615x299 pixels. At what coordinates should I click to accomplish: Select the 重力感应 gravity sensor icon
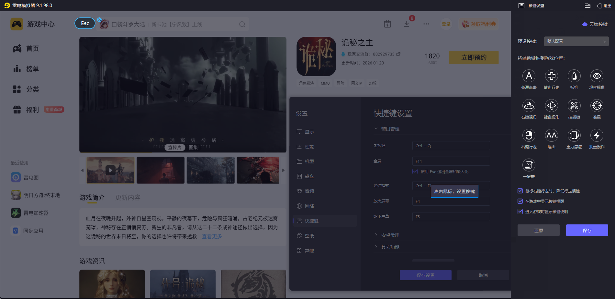coord(574,135)
